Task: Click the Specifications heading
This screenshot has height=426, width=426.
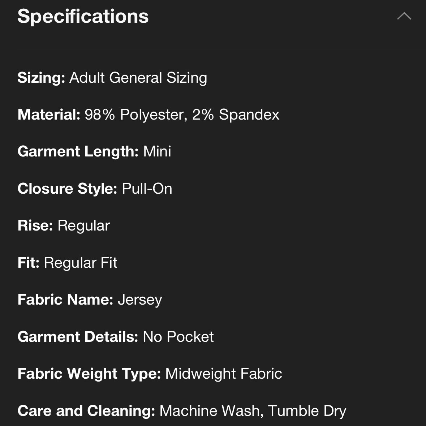Action: click(x=83, y=16)
